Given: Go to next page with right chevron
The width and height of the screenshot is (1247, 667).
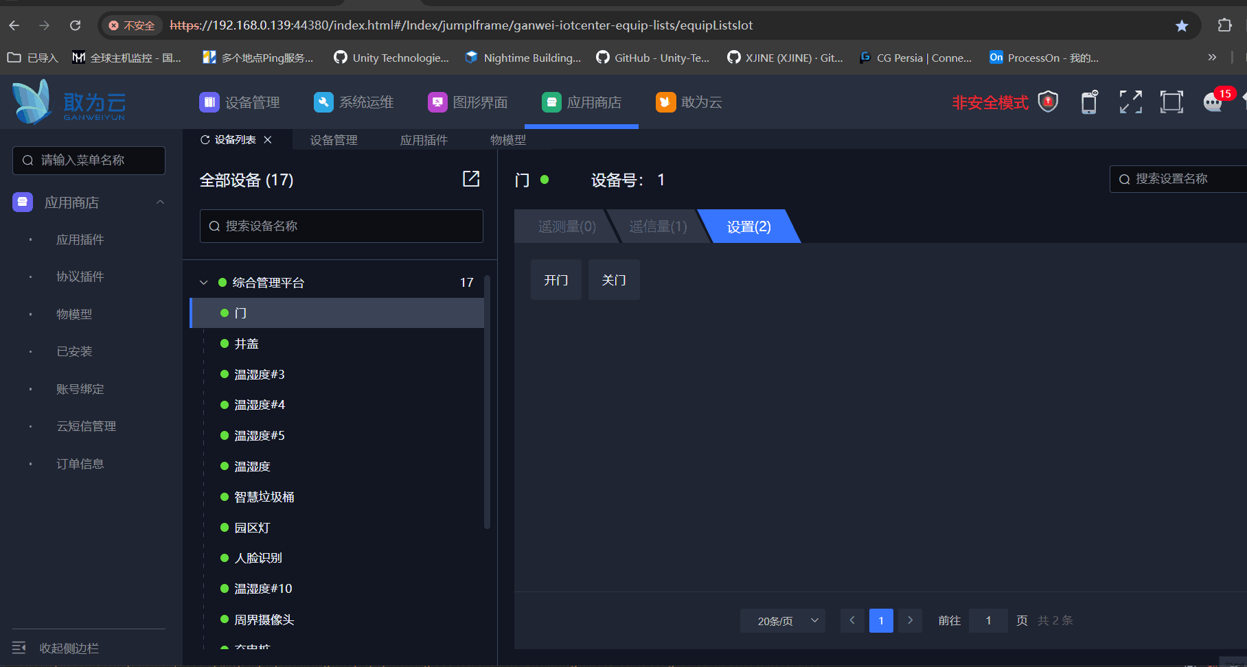Looking at the screenshot, I should 911,620.
